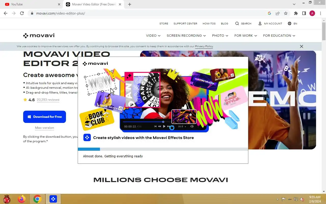Expand the FOR EDUCATION menu
Image resolution: width=326 pixels, height=204 pixels.
pos(279,35)
